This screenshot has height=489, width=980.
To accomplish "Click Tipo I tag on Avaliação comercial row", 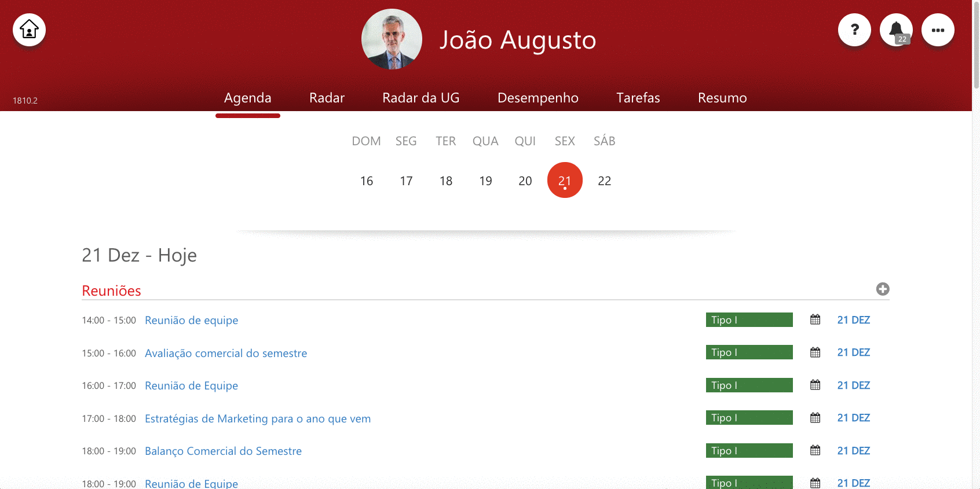I will (x=749, y=352).
